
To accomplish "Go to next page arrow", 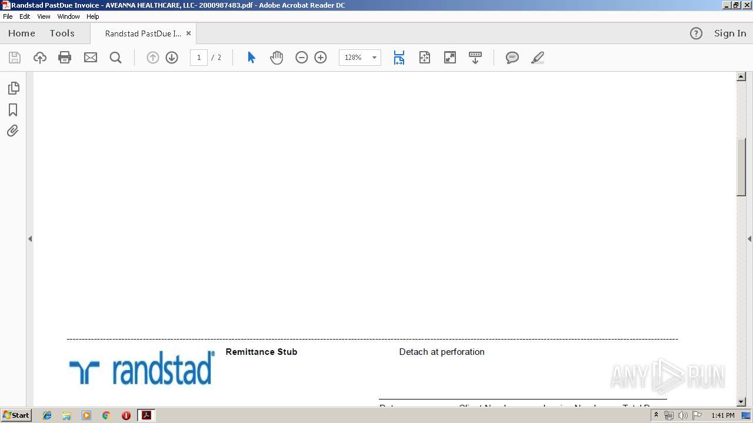I will pos(172,58).
